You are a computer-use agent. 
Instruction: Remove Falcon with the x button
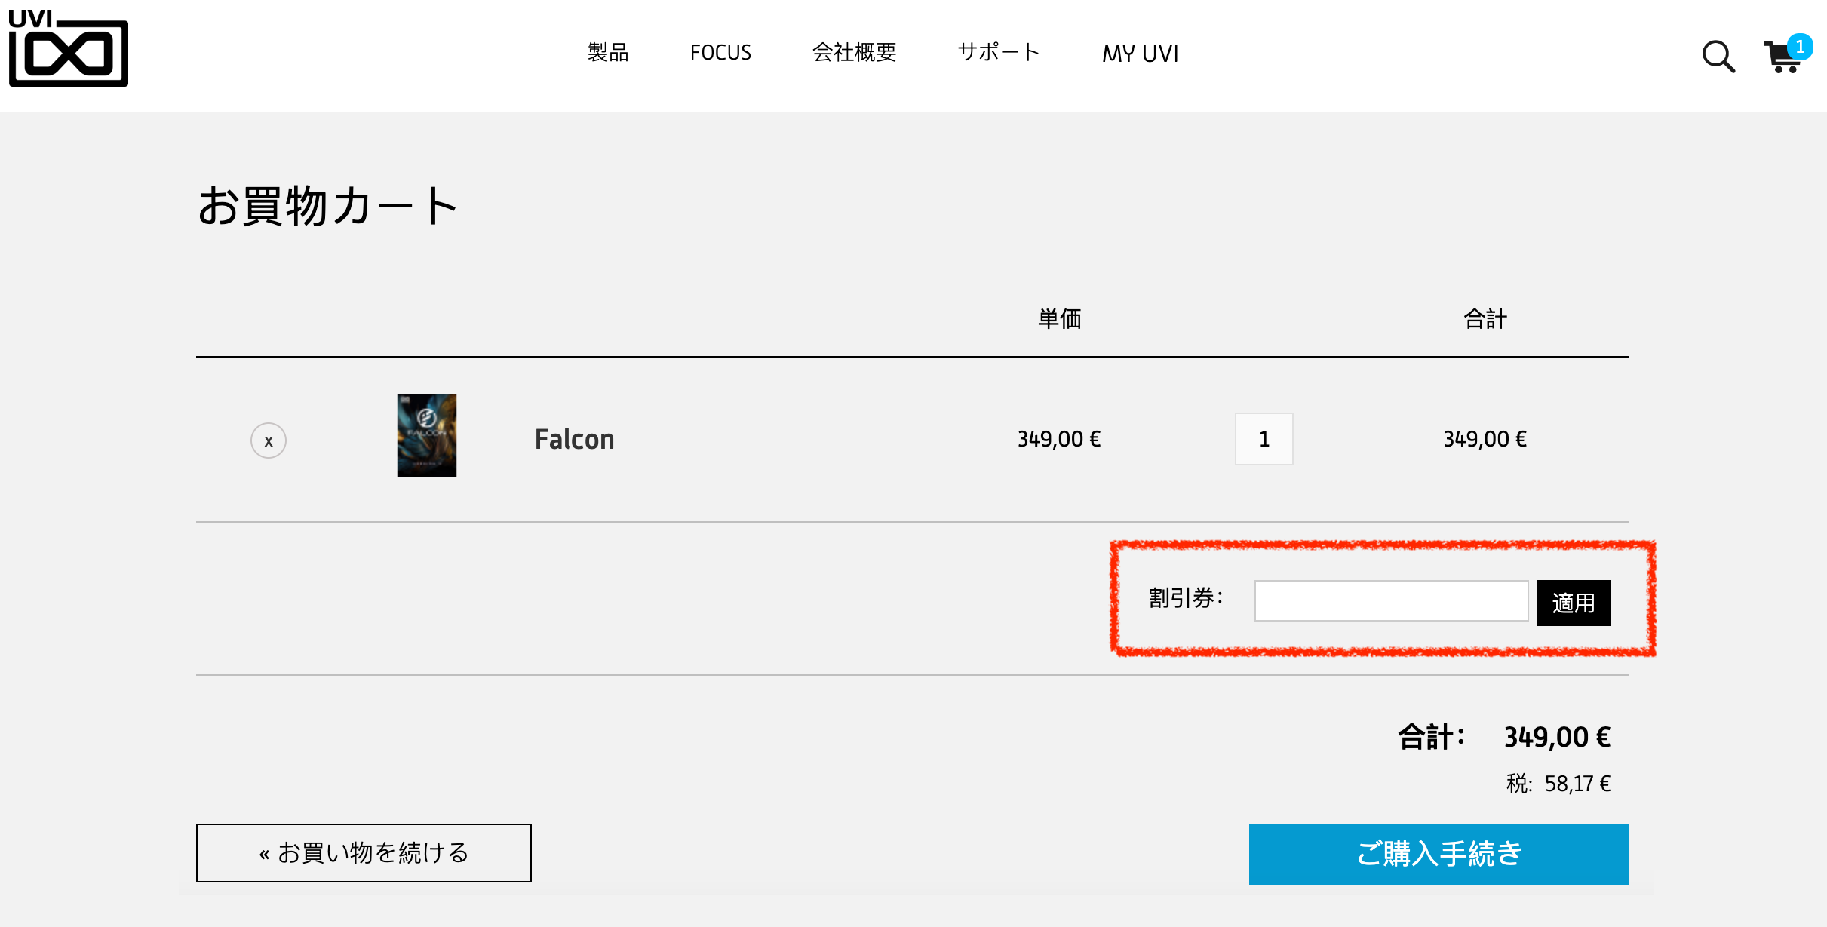pos(269,440)
